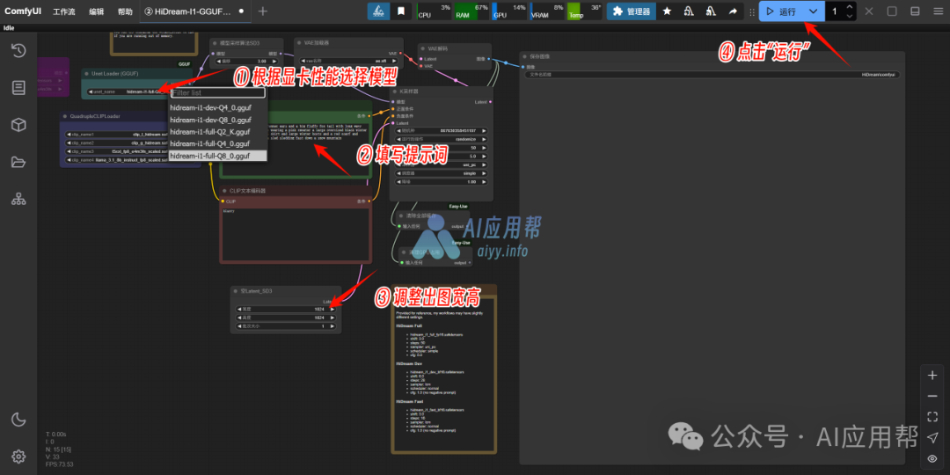Open the vae name ae.sft combo box
This screenshot has width=950, height=475.
[x=349, y=62]
